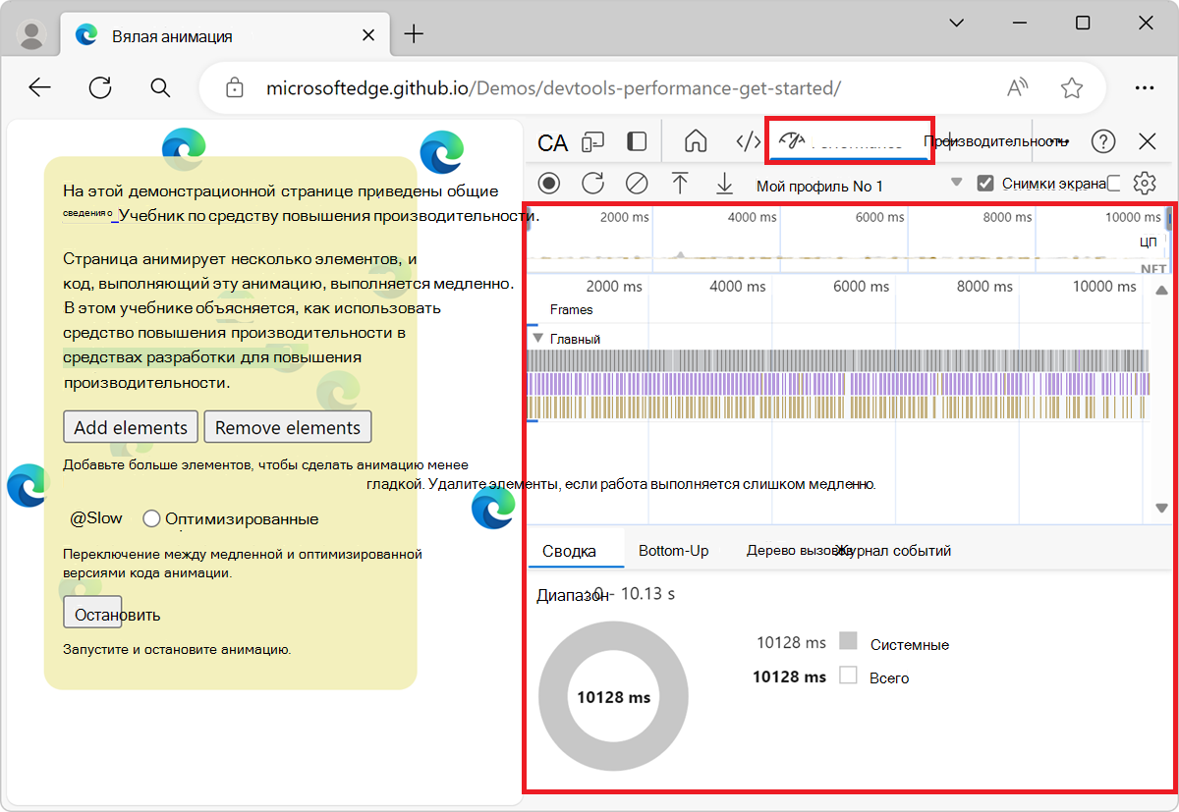Add this page to favorites
Screen dimensions: 1179x812
click(1072, 87)
